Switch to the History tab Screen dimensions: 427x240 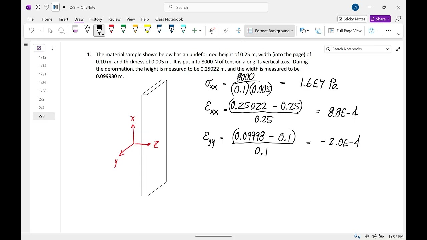[96, 19]
